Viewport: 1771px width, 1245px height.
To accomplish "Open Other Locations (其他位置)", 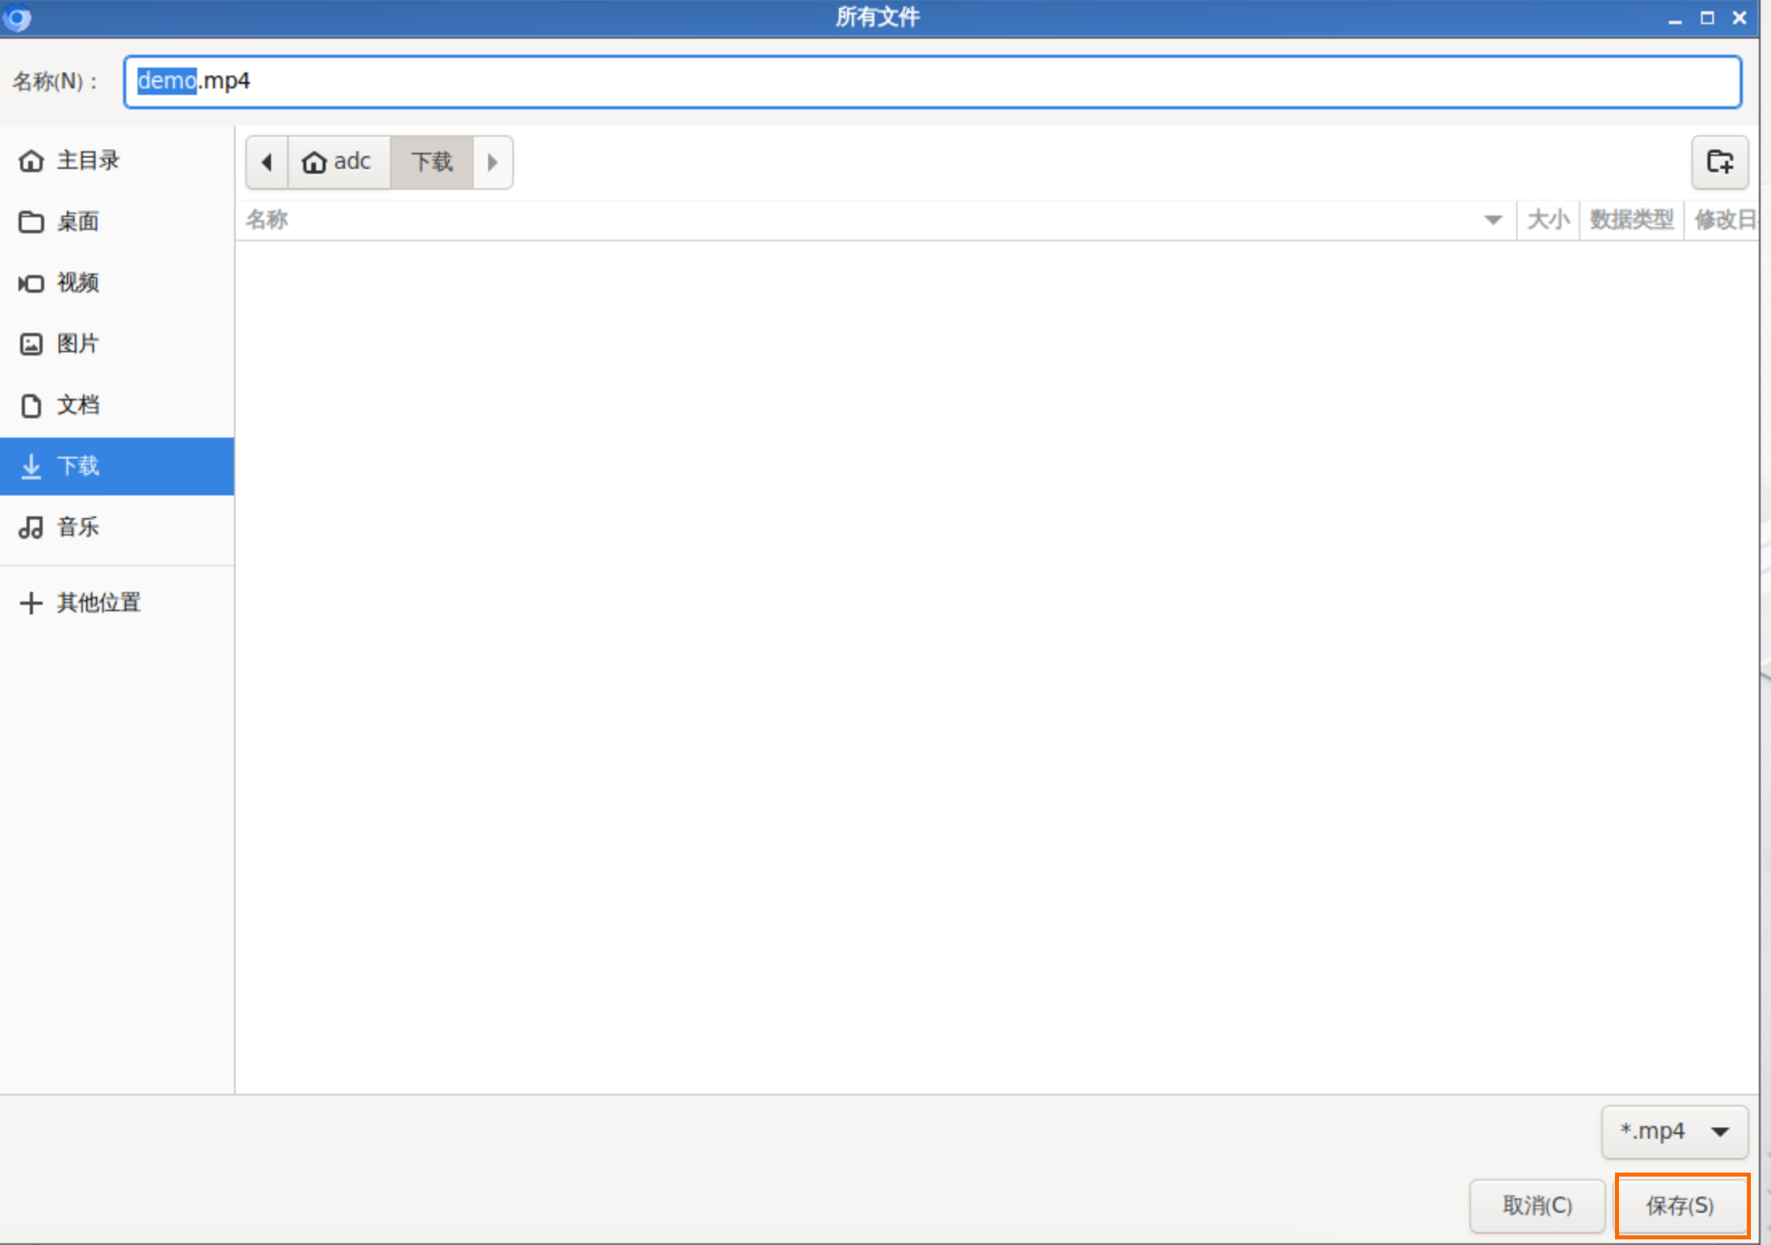I will click(x=98, y=603).
